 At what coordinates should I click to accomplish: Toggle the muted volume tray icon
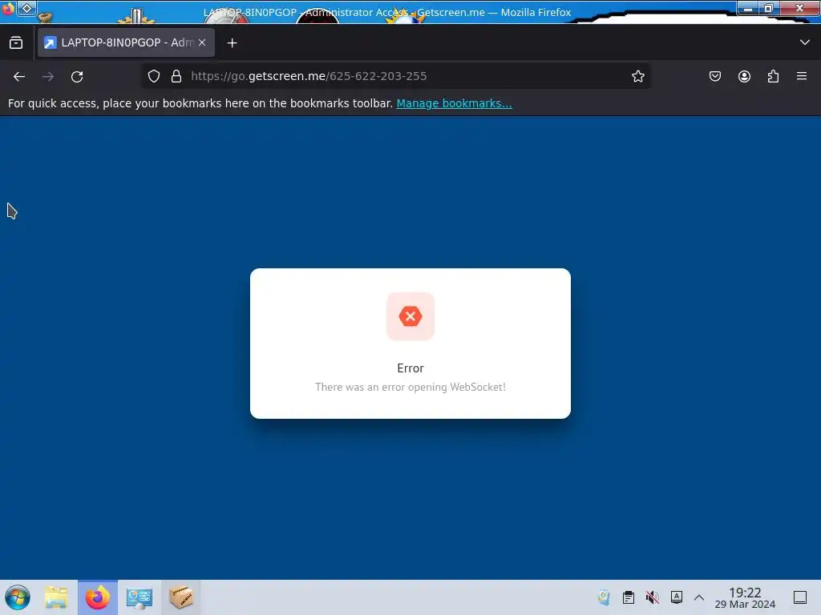653,597
